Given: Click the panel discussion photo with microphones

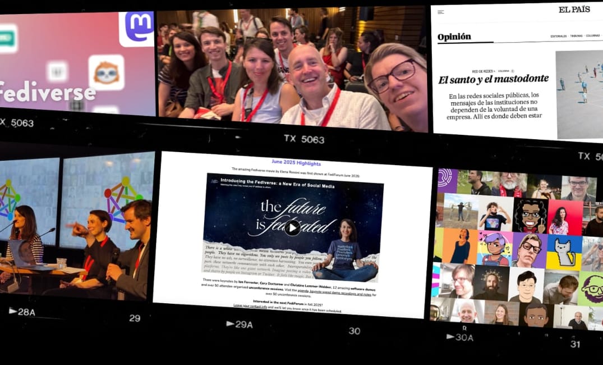Looking at the screenshot, I should pyautogui.click(x=77, y=226).
